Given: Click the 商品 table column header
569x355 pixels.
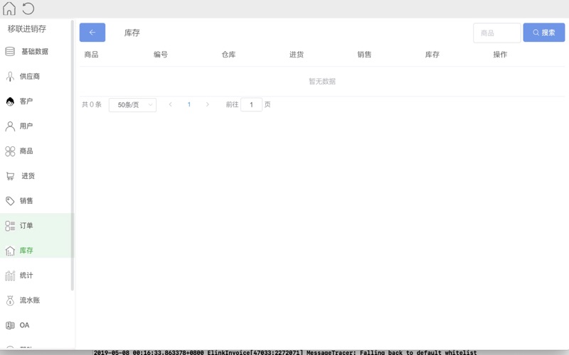Looking at the screenshot, I should [x=91, y=55].
